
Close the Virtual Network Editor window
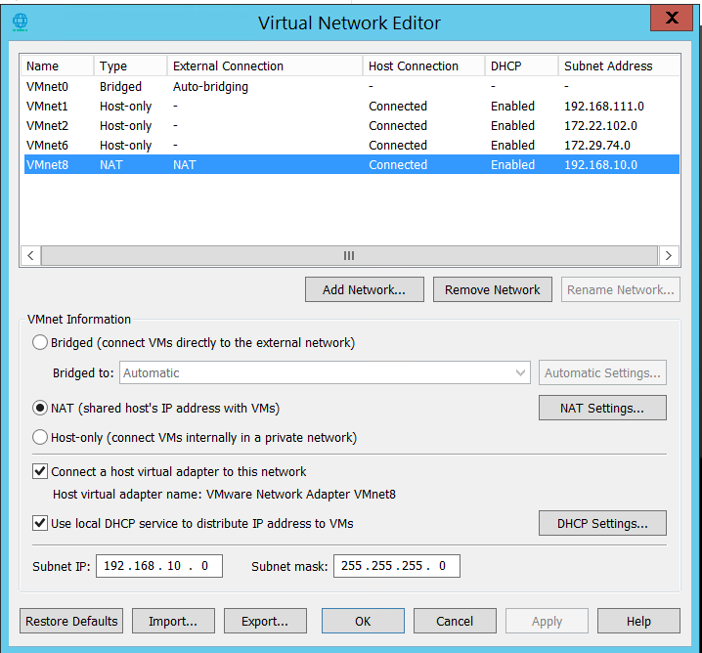point(670,18)
